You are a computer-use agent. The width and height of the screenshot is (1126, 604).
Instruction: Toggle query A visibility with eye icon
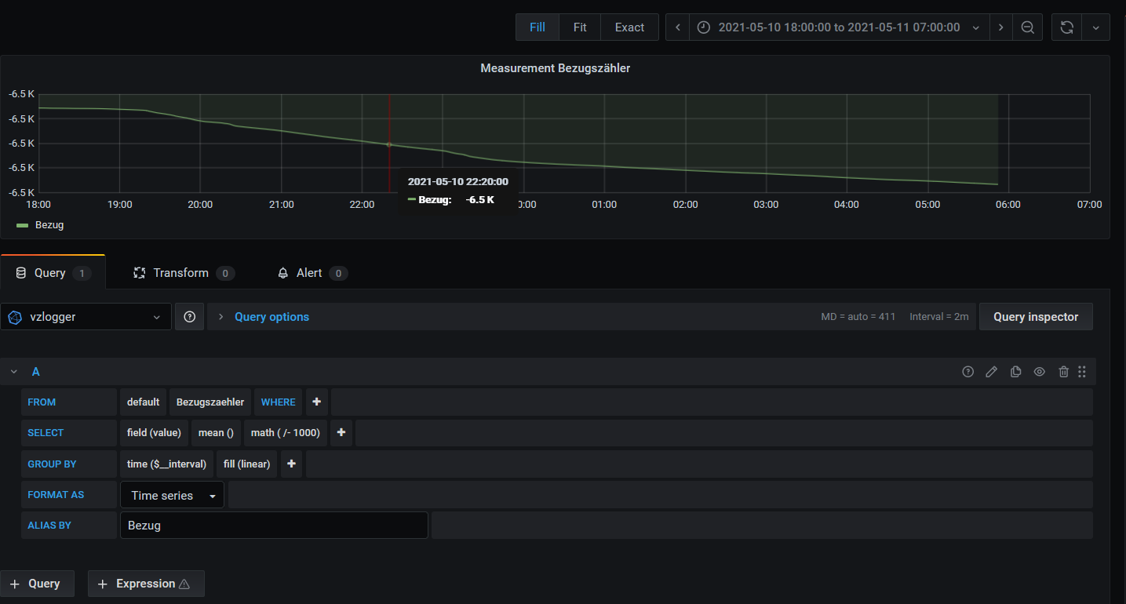coord(1040,372)
